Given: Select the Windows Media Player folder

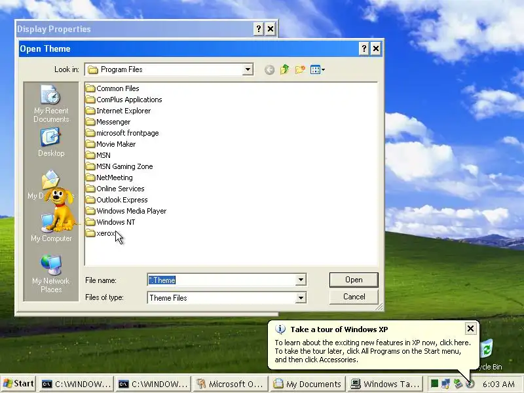Looking at the screenshot, I should point(126,211).
